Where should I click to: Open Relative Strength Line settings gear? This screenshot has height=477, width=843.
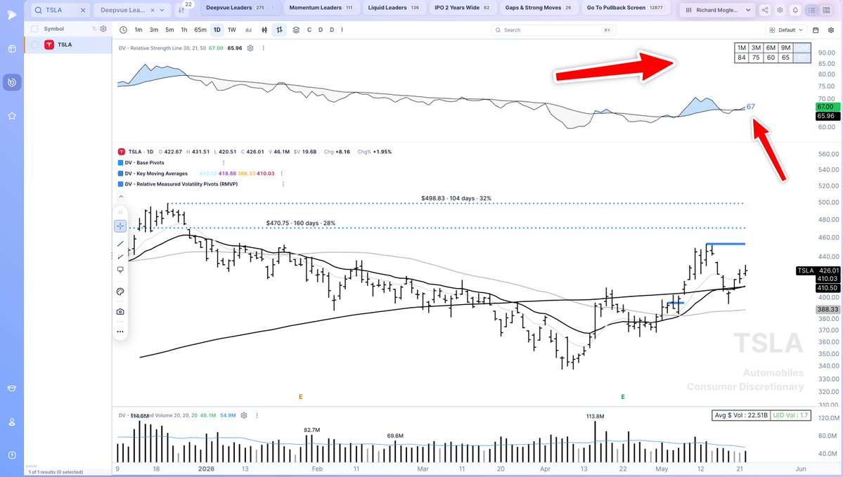pyautogui.click(x=250, y=48)
